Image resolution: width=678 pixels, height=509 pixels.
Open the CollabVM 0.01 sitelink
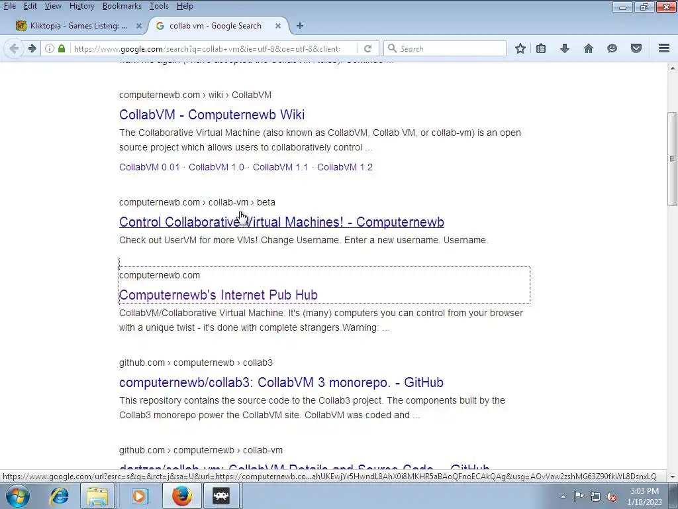(149, 167)
